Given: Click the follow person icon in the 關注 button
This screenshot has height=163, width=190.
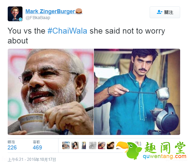Looking at the screenshot, I should coord(159,12).
